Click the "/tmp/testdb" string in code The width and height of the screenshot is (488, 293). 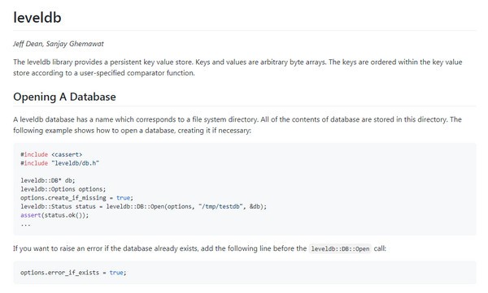coord(220,206)
